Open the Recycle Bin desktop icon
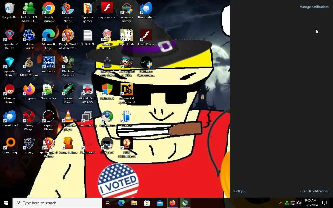 10,11
